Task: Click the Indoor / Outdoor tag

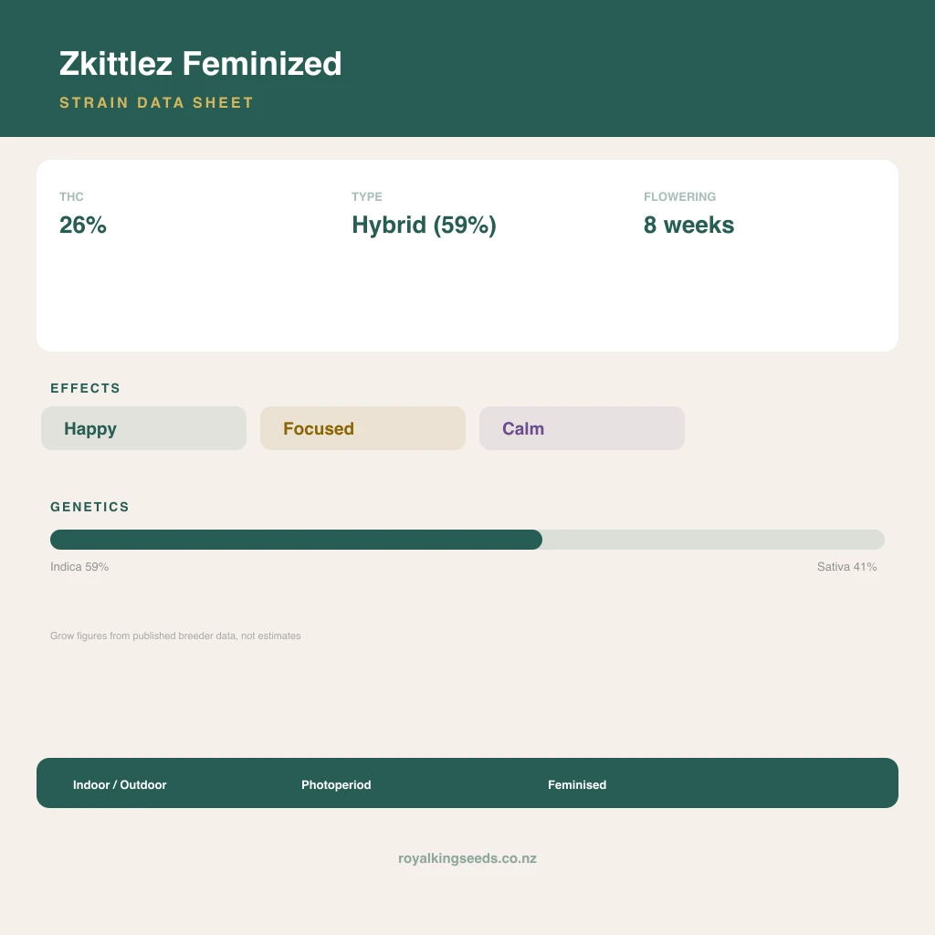Action: pos(120,784)
